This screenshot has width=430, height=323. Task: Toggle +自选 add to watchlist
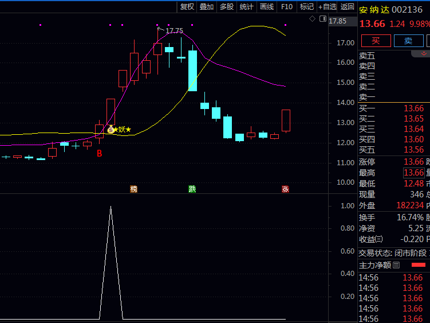[327, 6]
